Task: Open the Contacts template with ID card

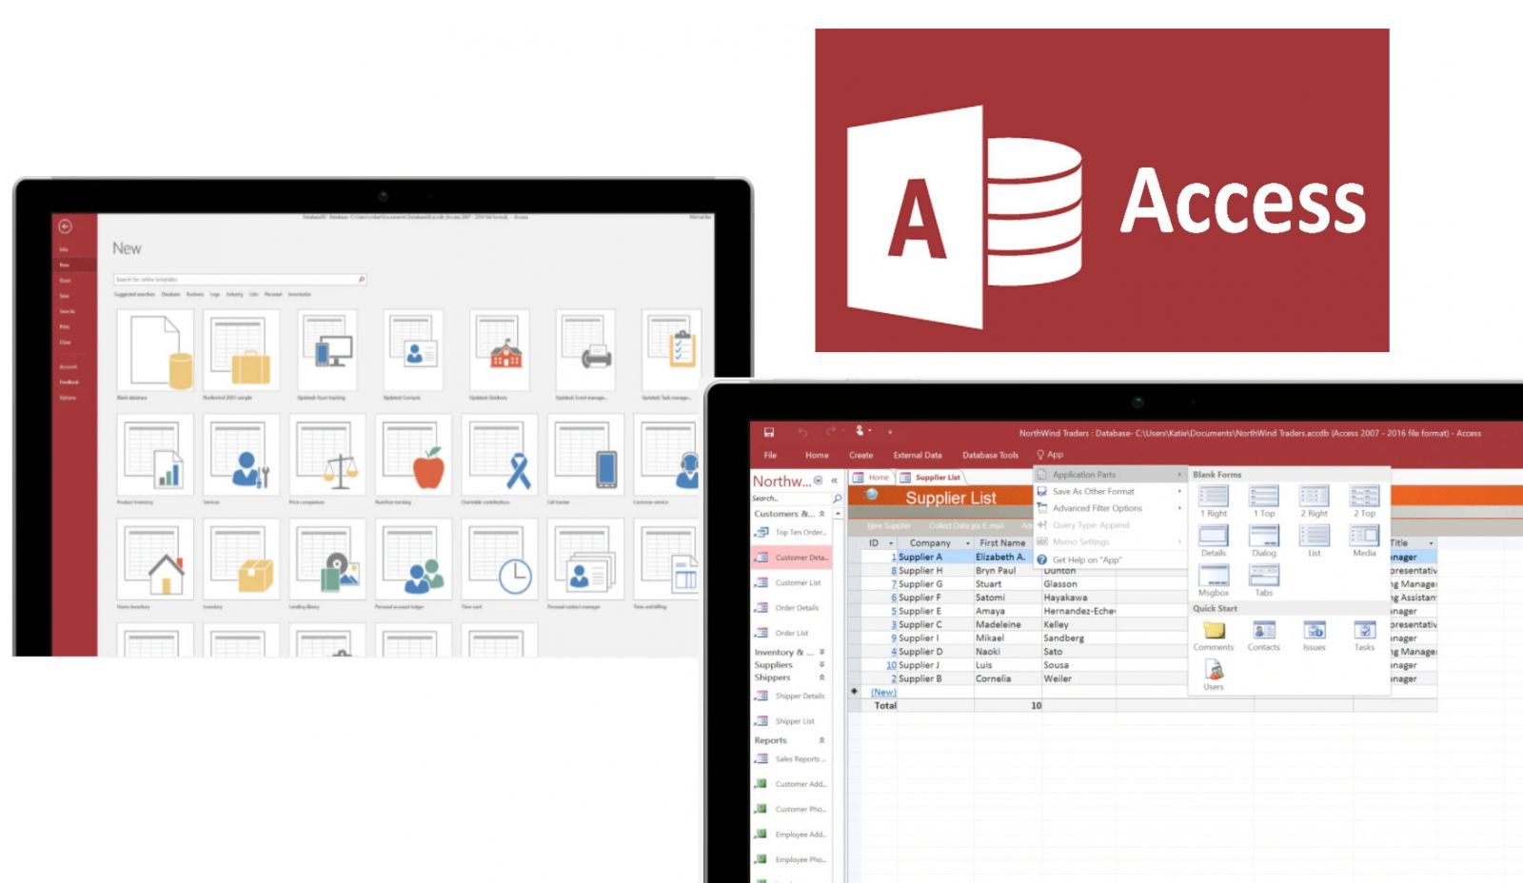Action: (413, 350)
